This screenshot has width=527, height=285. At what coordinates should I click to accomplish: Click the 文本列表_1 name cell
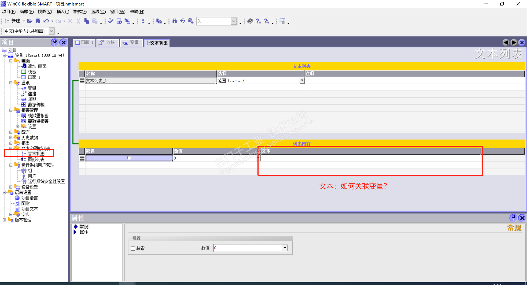[151, 81]
